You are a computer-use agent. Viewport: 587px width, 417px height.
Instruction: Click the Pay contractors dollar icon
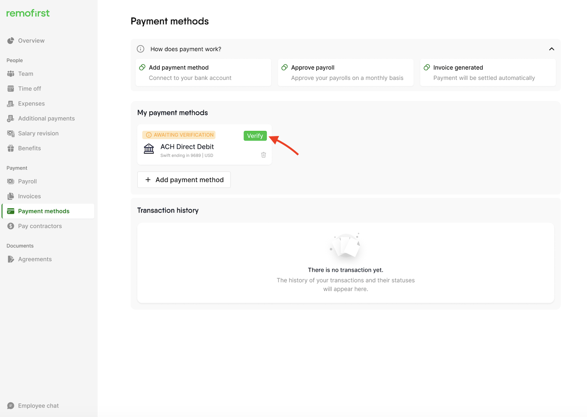[x=11, y=226]
